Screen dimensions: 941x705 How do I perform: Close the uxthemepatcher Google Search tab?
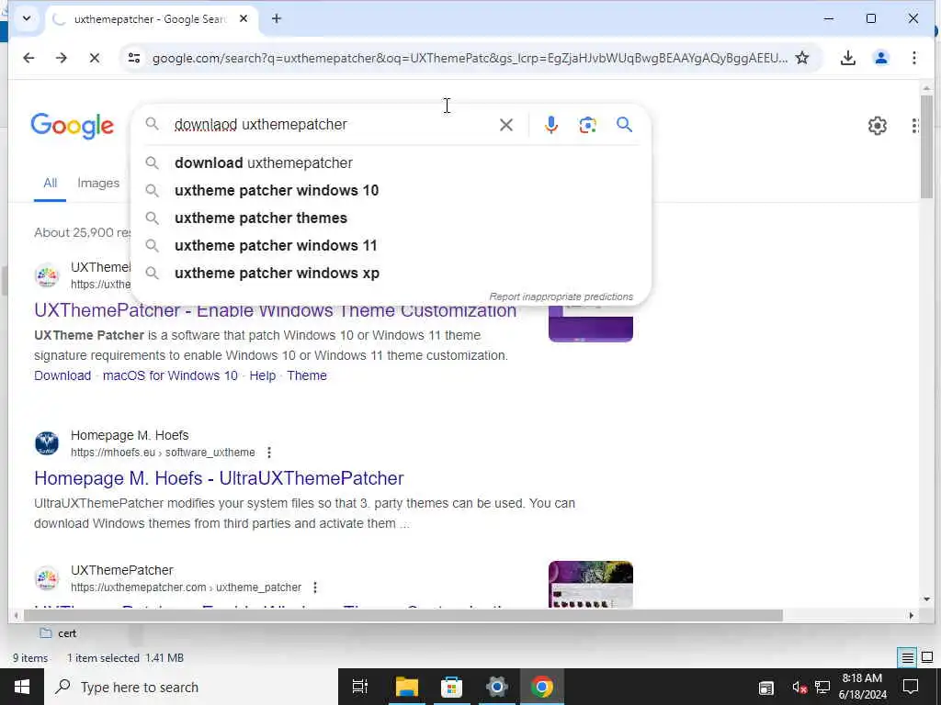click(243, 18)
